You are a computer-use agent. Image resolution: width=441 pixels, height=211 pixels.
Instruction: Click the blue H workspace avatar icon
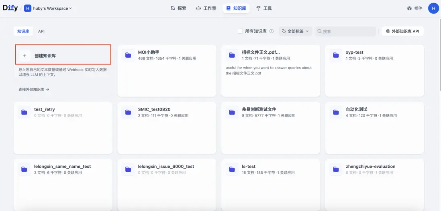[x=28, y=8]
